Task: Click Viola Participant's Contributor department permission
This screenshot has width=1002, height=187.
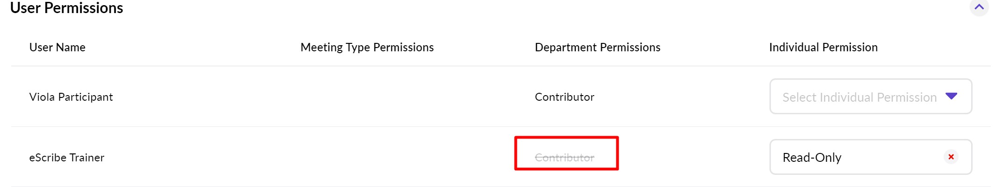Action: point(565,97)
